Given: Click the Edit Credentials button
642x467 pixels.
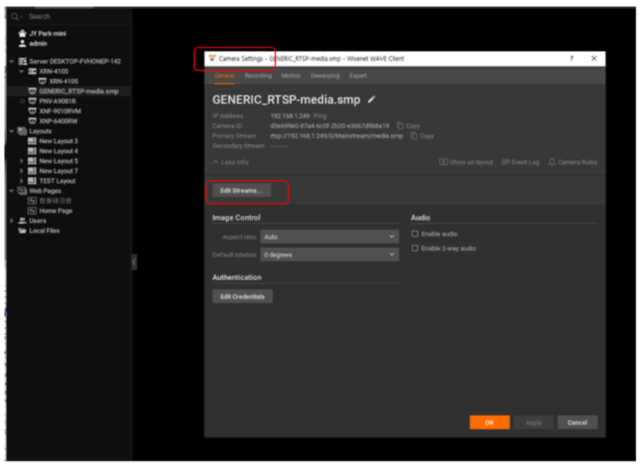Looking at the screenshot, I should 242,297.
